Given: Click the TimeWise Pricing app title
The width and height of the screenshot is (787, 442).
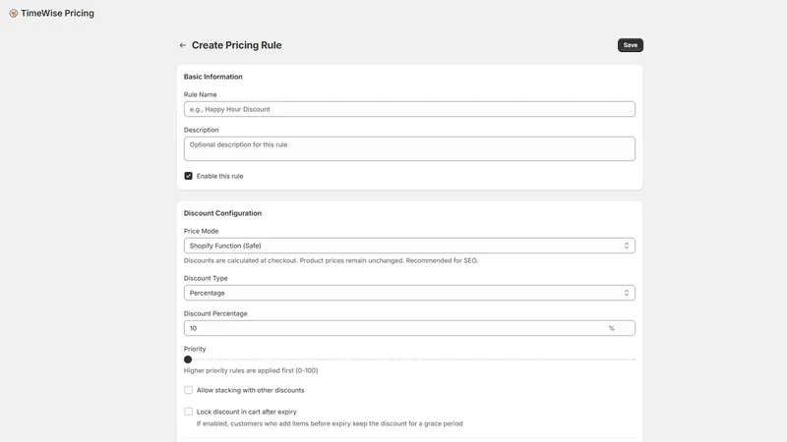Looking at the screenshot, I should (x=57, y=13).
